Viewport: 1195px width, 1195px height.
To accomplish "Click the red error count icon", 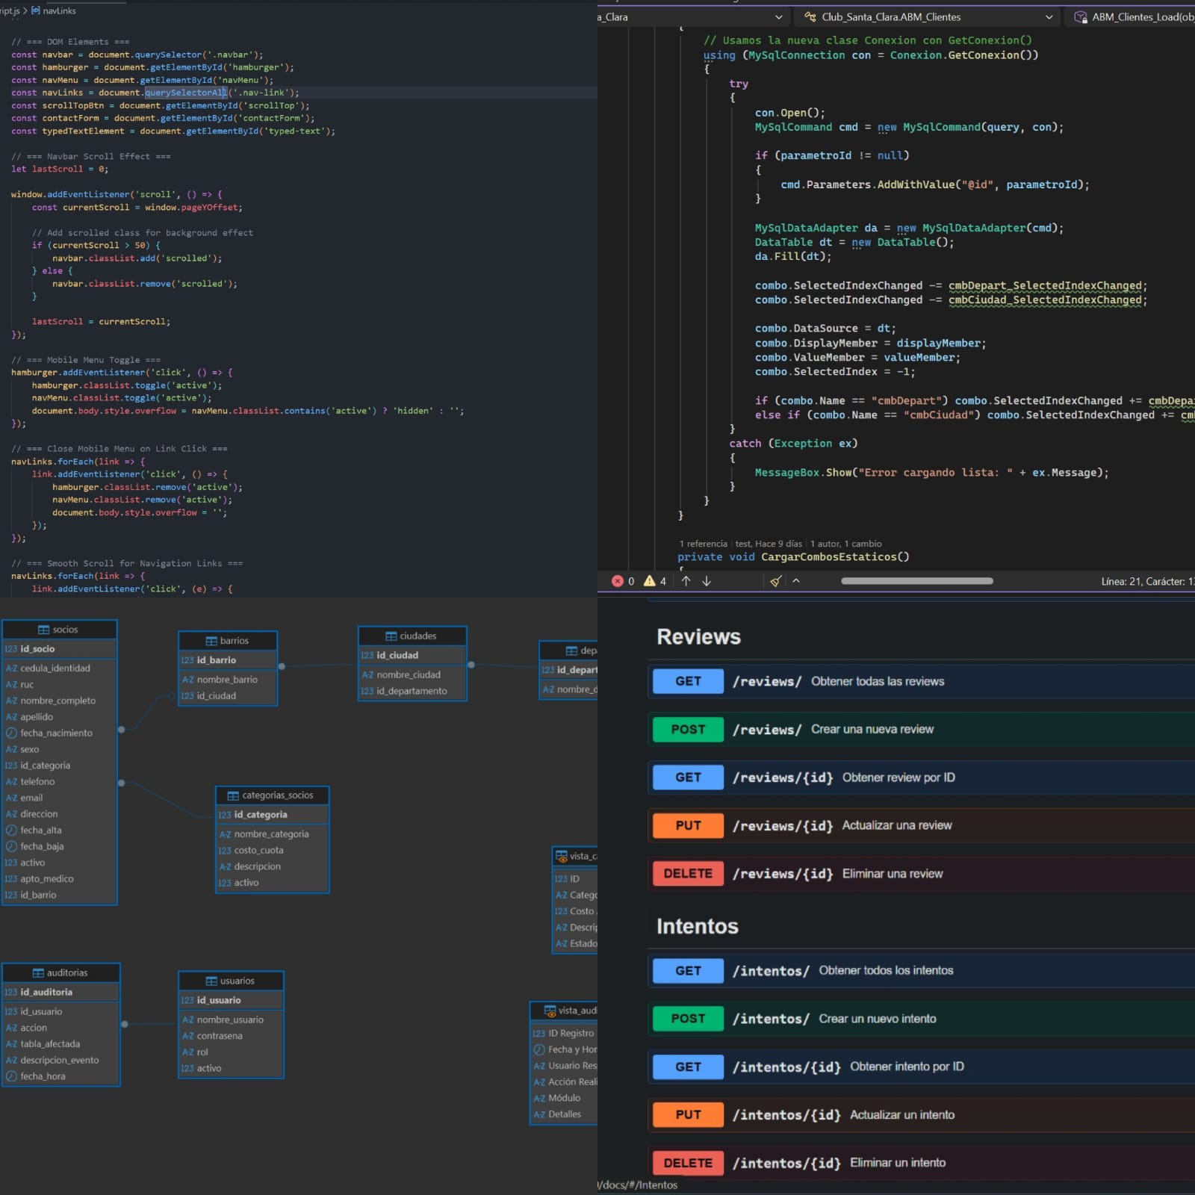I will [617, 581].
